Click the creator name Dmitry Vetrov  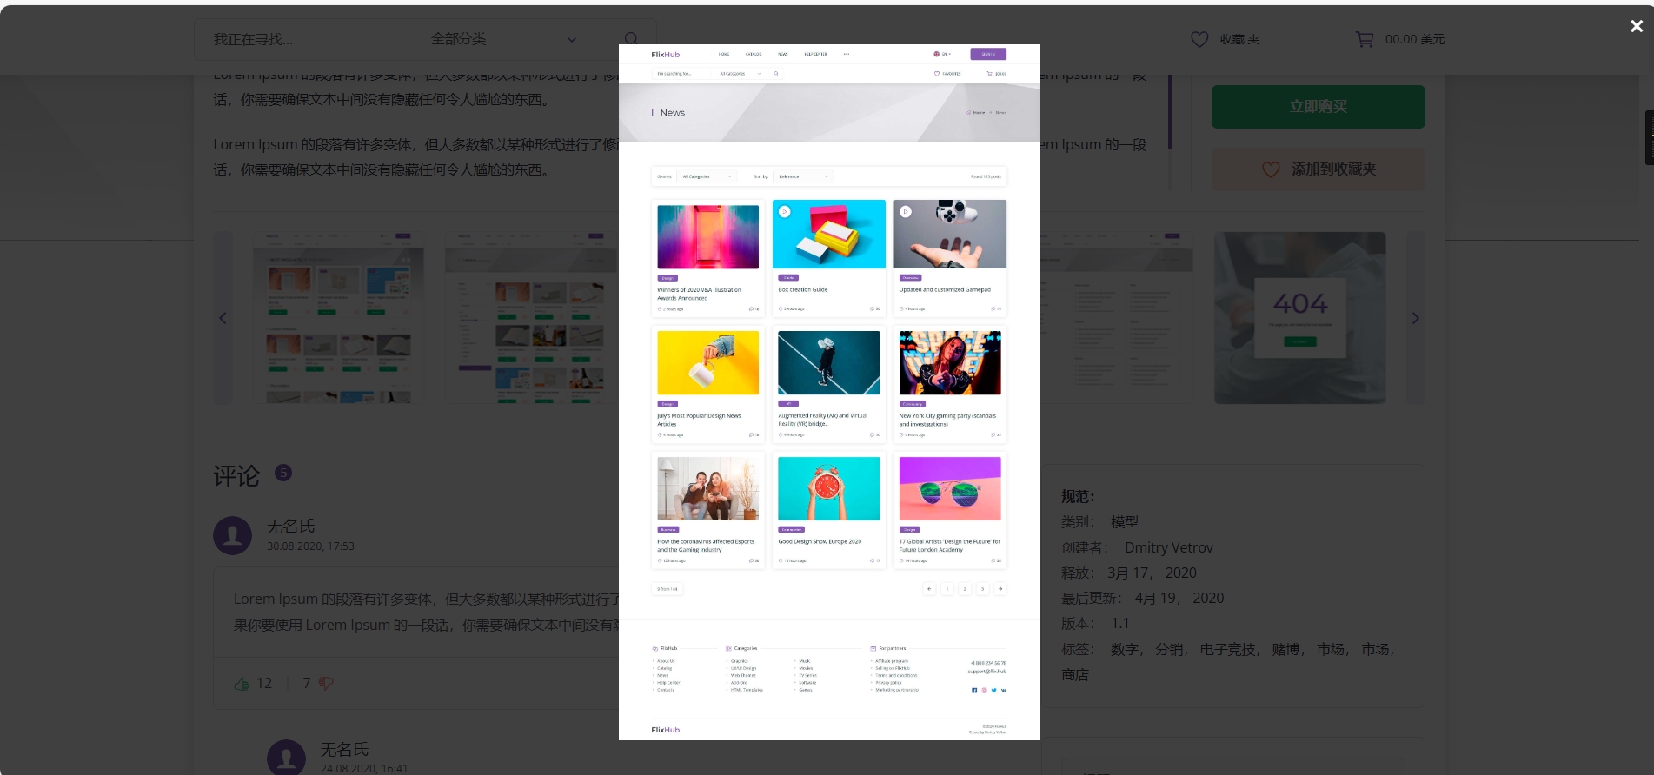1168,547
